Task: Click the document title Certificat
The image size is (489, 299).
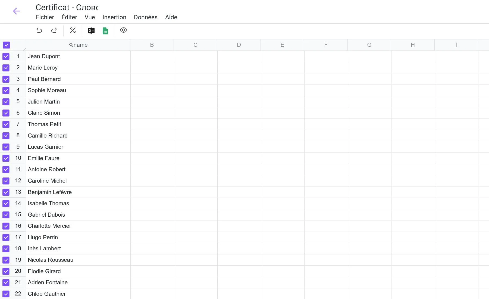Action: [x=67, y=7]
